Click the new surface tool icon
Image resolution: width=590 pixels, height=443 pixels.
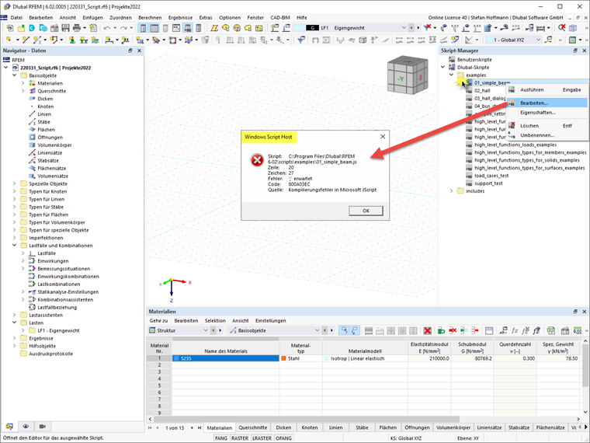click(x=140, y=40)
